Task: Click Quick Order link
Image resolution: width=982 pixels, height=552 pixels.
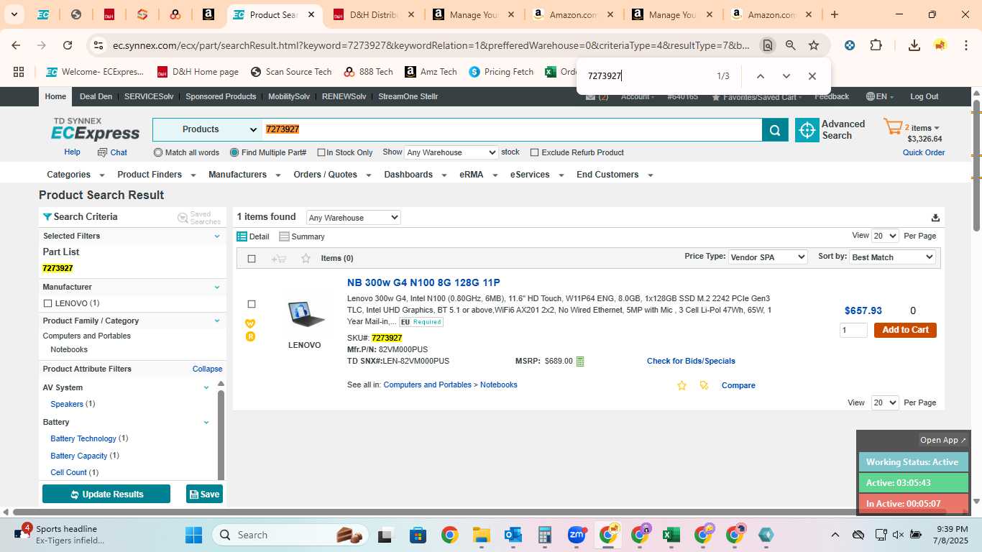Action: pos(924,153)
